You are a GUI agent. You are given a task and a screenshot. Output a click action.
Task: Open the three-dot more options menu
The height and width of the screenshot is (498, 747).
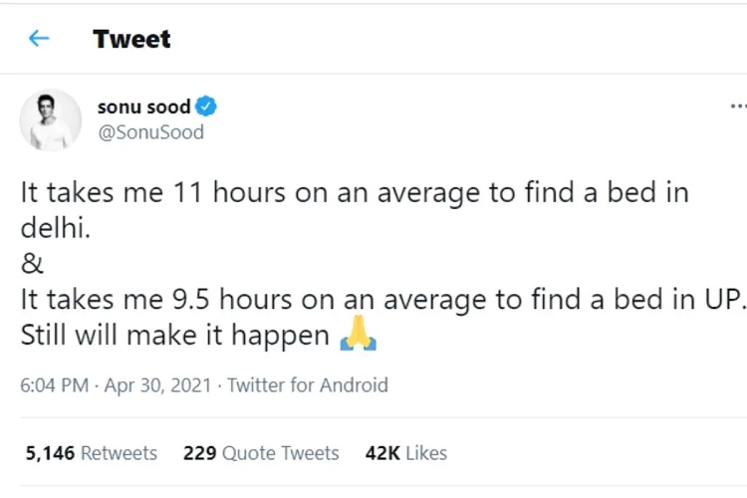(738, 107)
